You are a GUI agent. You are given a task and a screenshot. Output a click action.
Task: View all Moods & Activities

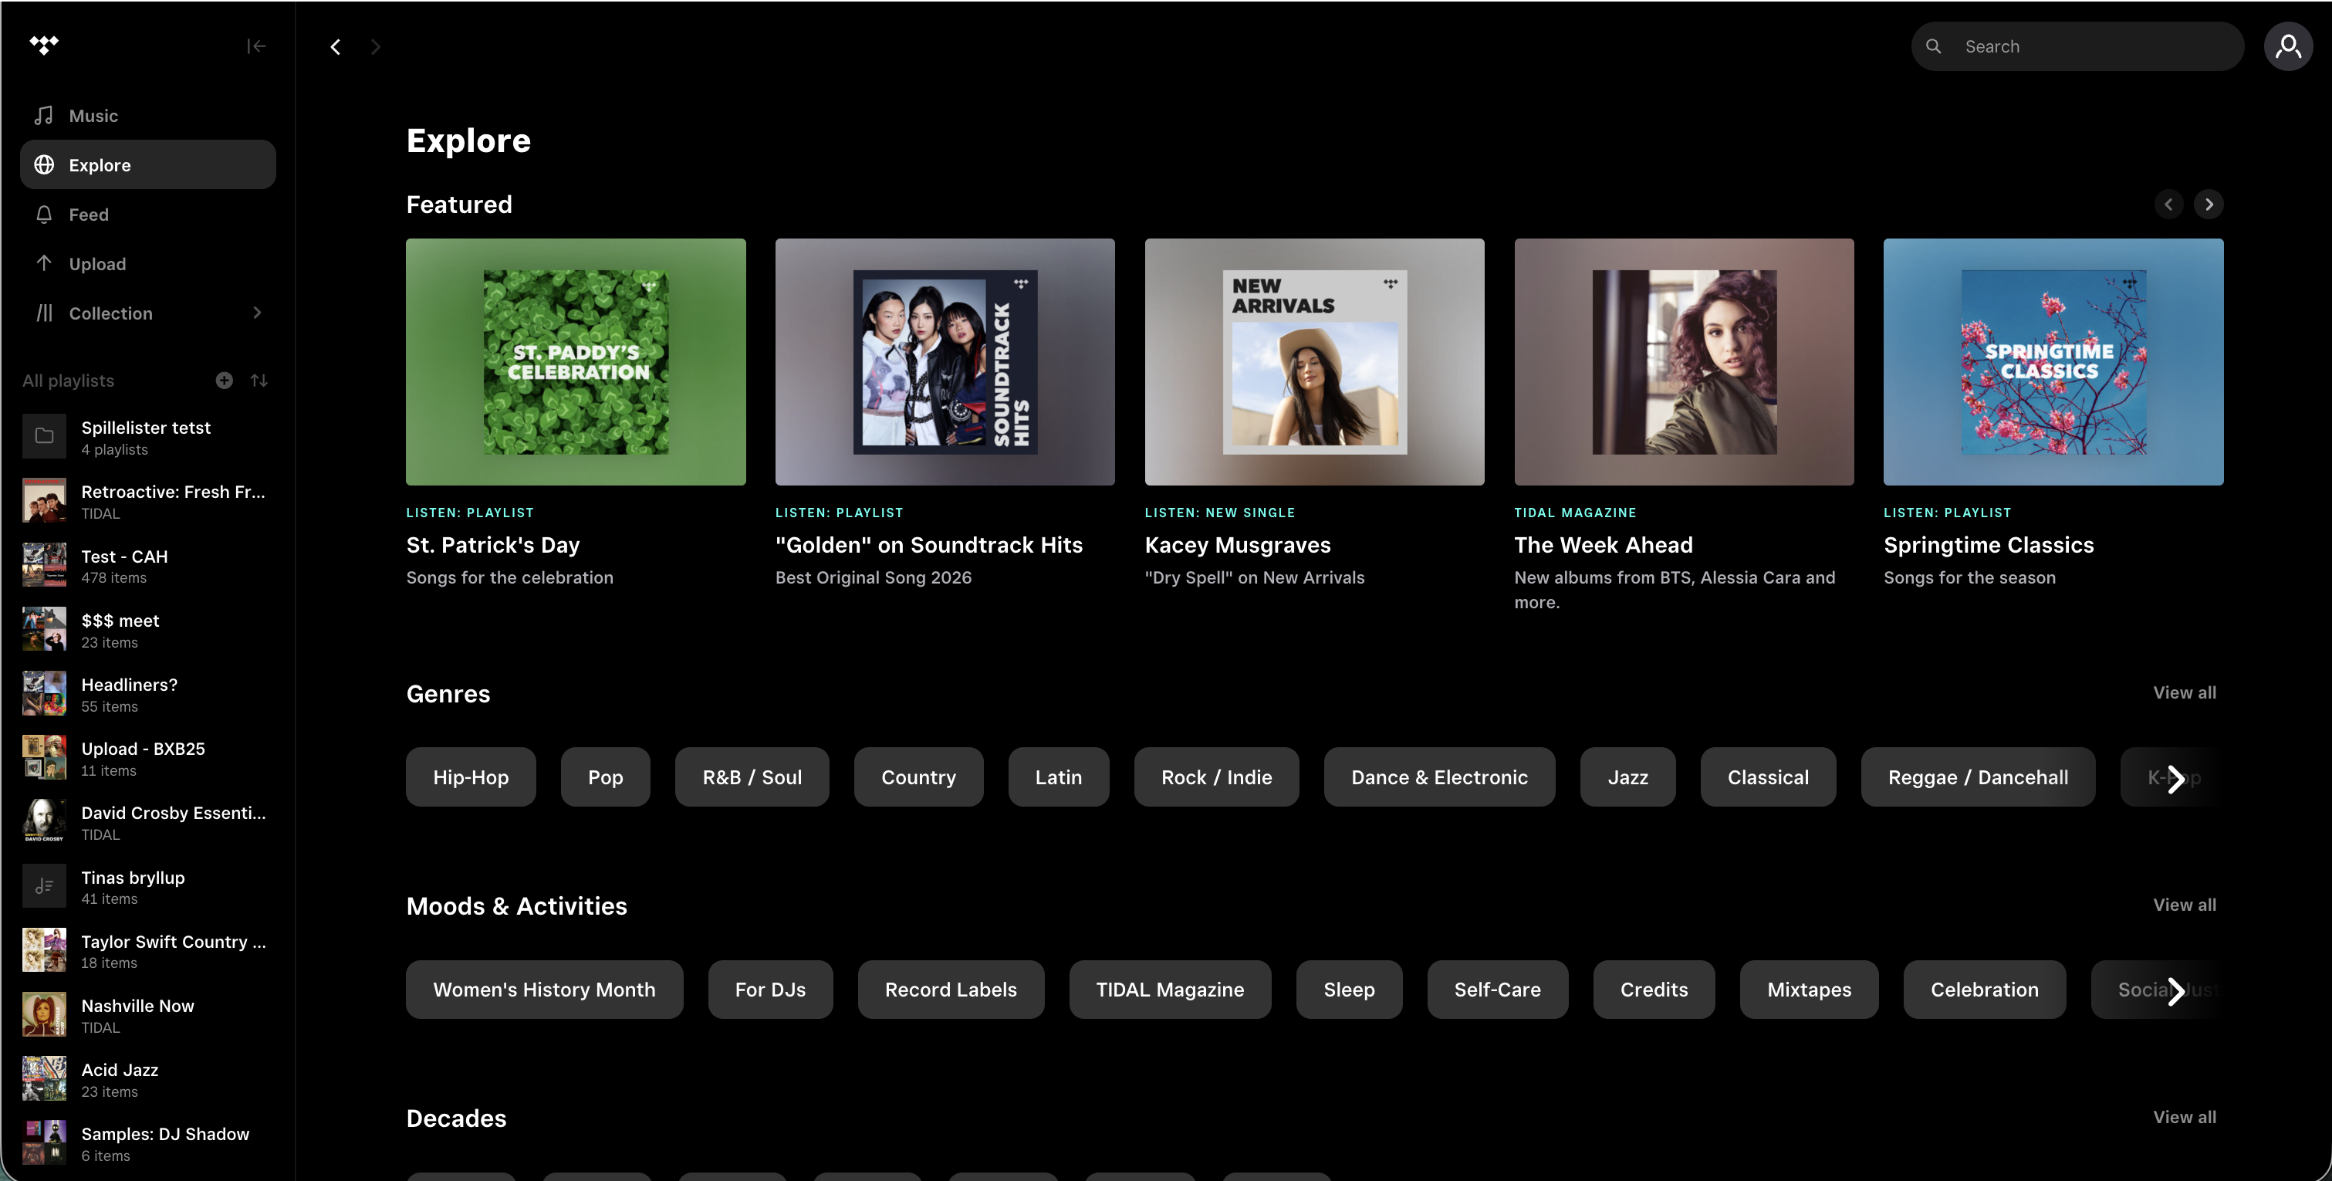tap(2185, 905)
